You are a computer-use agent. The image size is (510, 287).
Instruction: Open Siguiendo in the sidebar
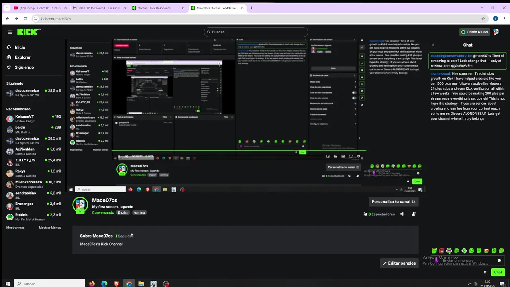[x=20, y=67]
